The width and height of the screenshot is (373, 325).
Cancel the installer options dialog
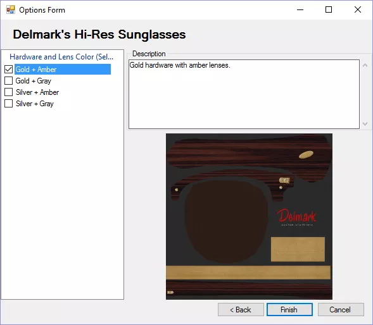point(341,310)
